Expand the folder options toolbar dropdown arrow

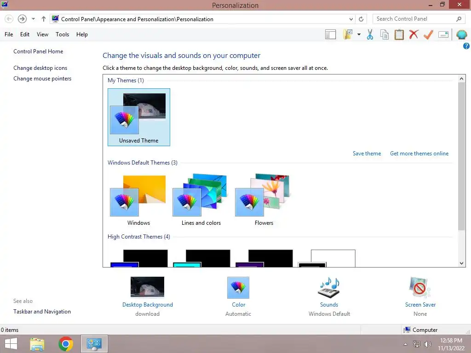pyautogui.click(x=359, y=34)
